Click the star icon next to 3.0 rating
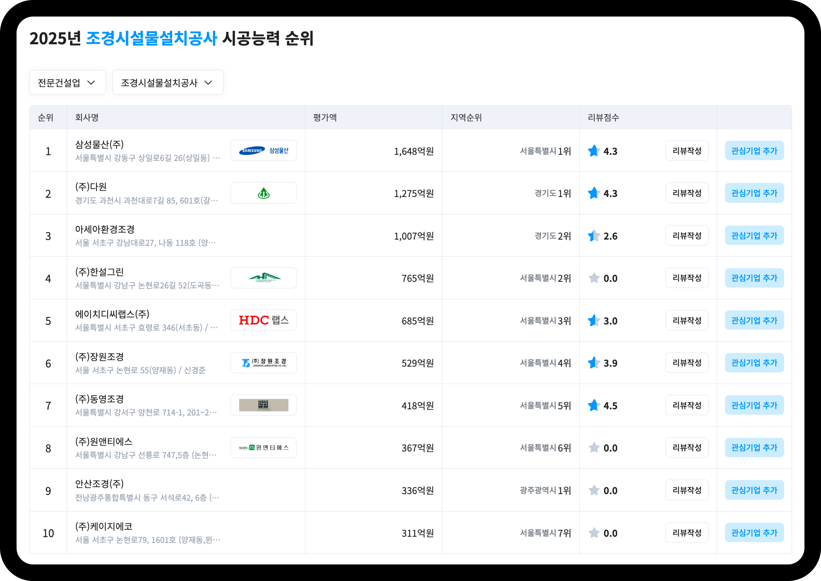Screen dimensions: 821x581 [x=594, y=321]
